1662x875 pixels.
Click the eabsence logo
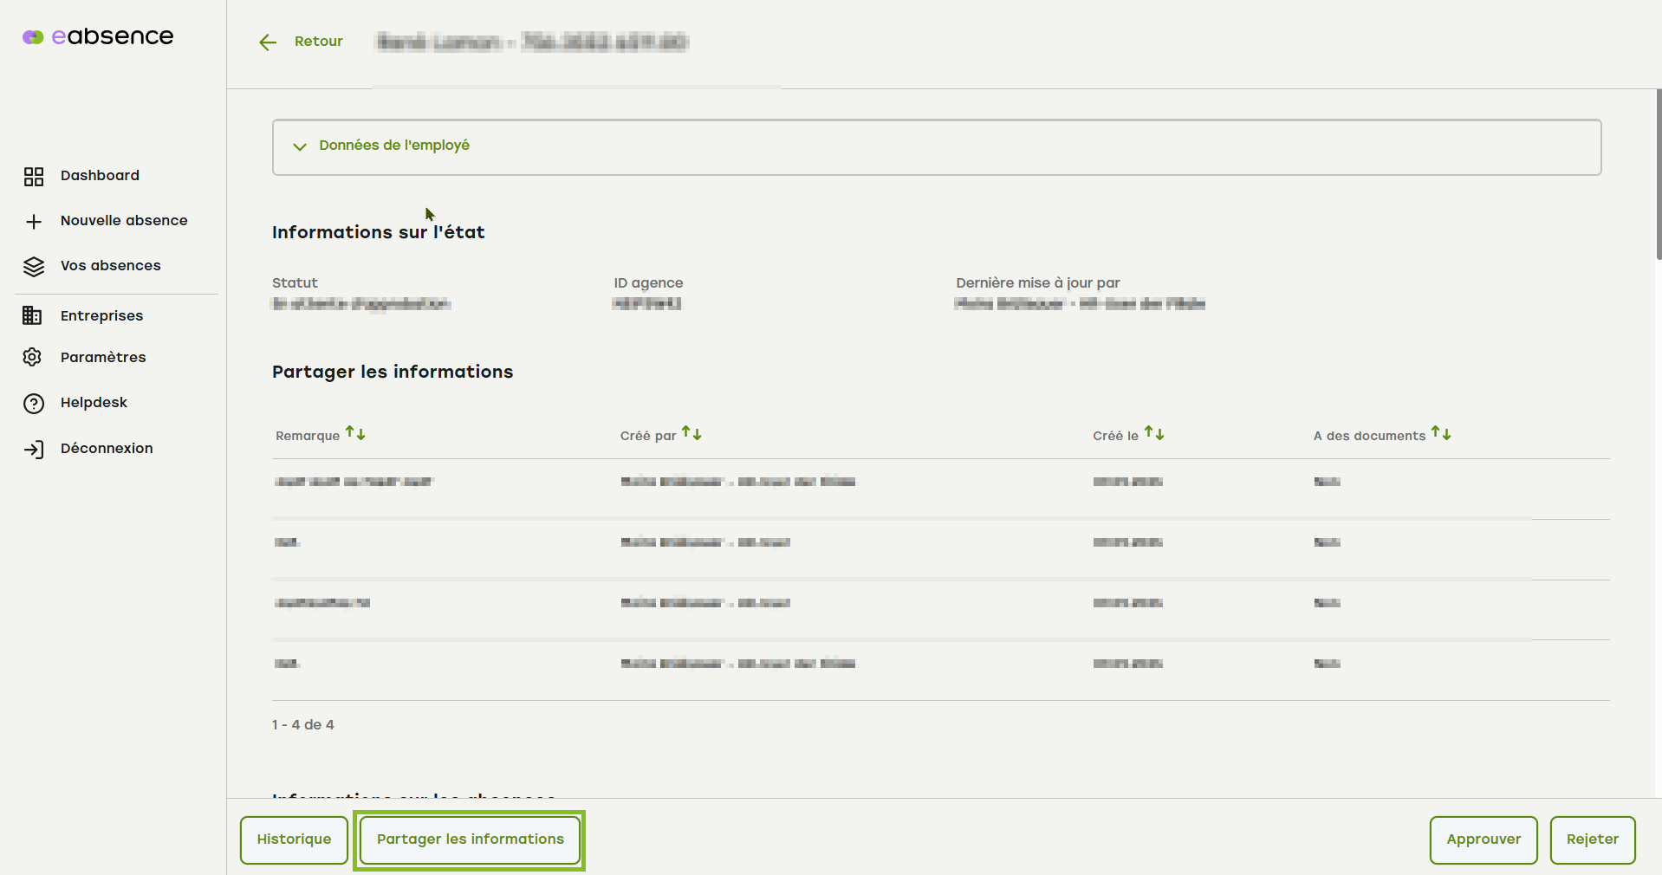[98, 36]
